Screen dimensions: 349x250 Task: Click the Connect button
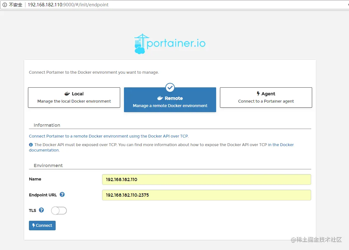point(42,226)
